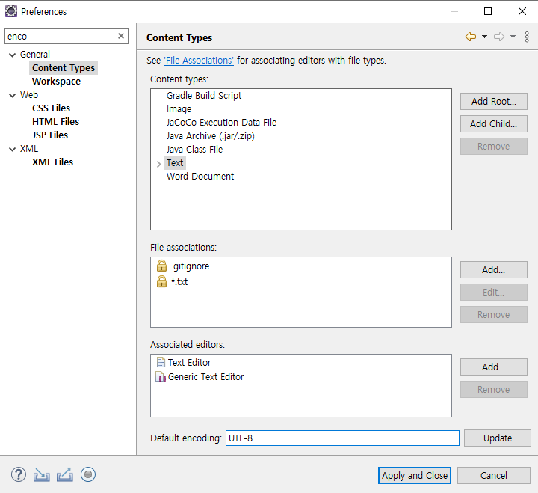Click Add... beside the file associations list
The width and height of the screenshot is (538, 493).
[493, 269]
